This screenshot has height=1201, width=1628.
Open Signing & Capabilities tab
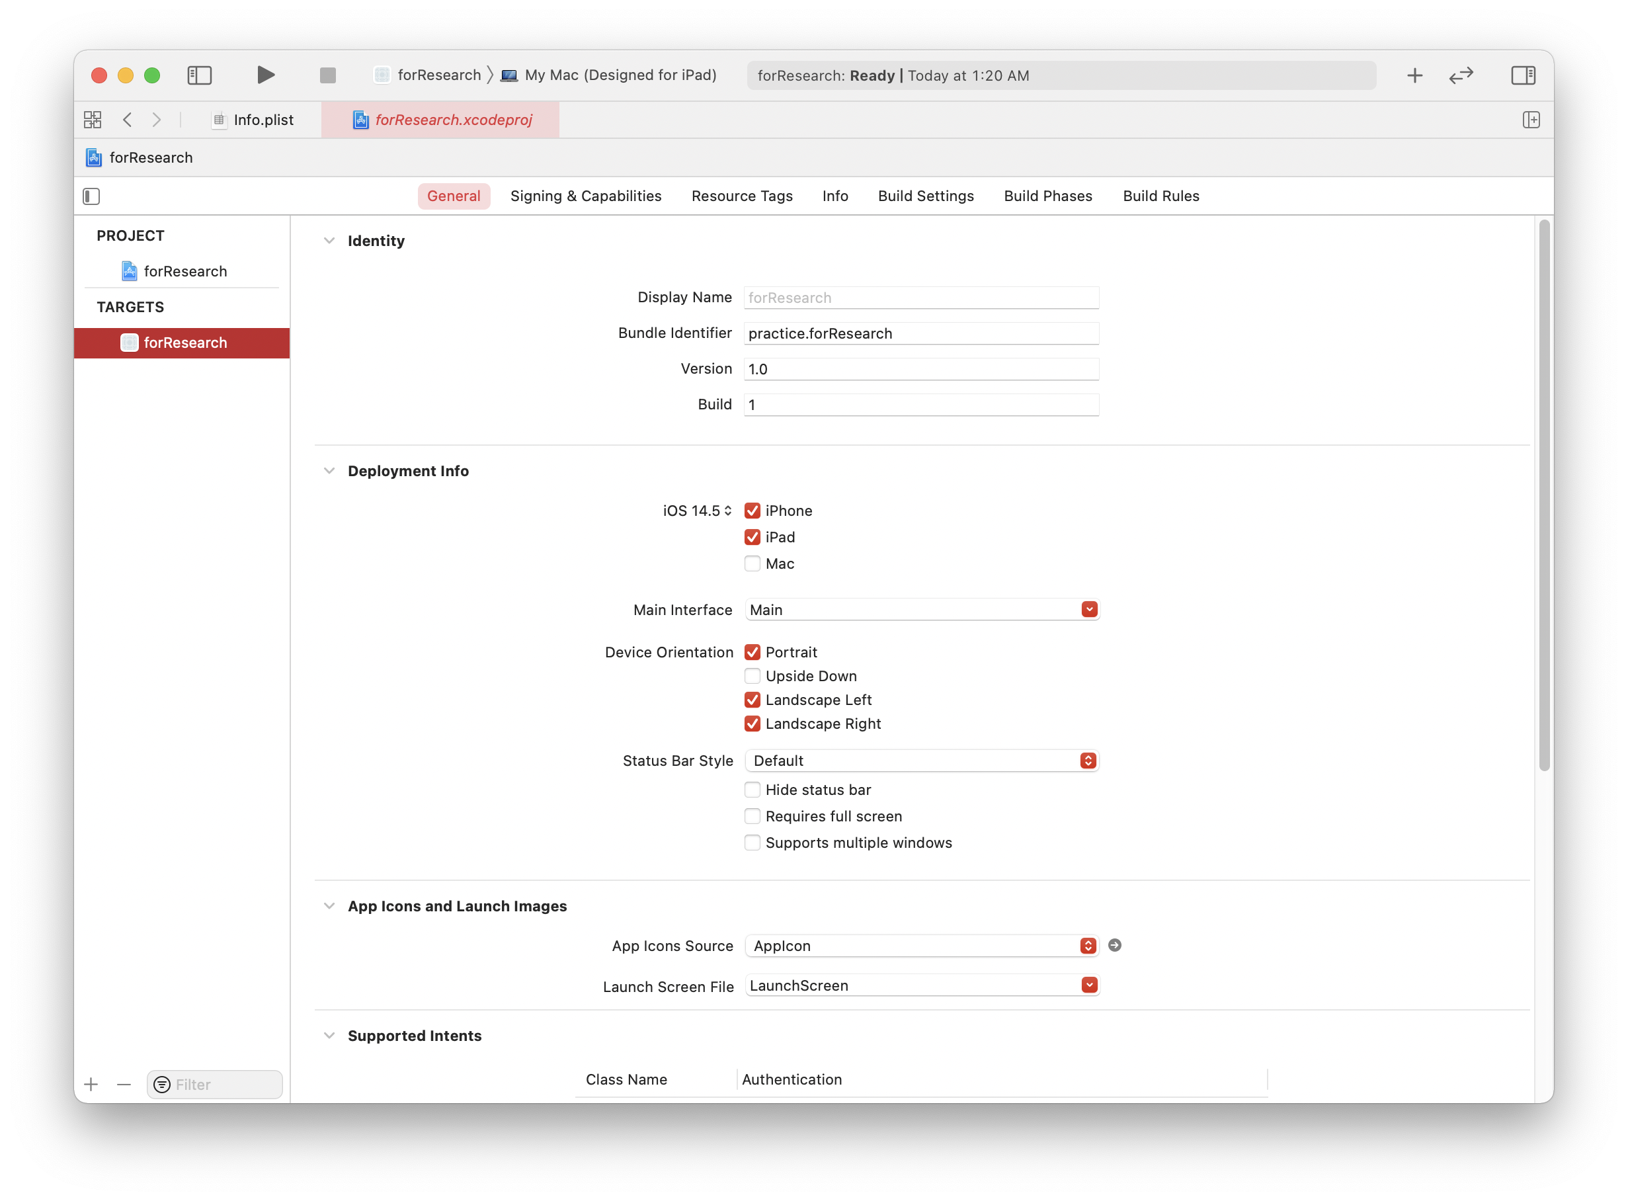585,196
